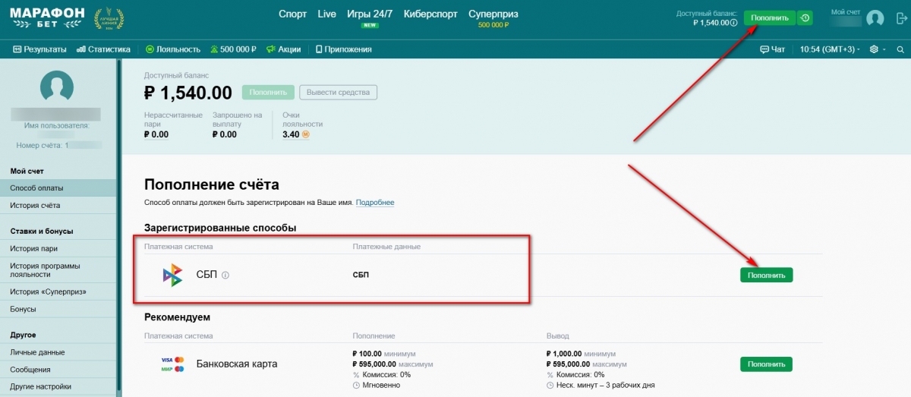Click Нерассчитанные пари value ₽ 0.00
911x397 pixels.
point(156,134)
